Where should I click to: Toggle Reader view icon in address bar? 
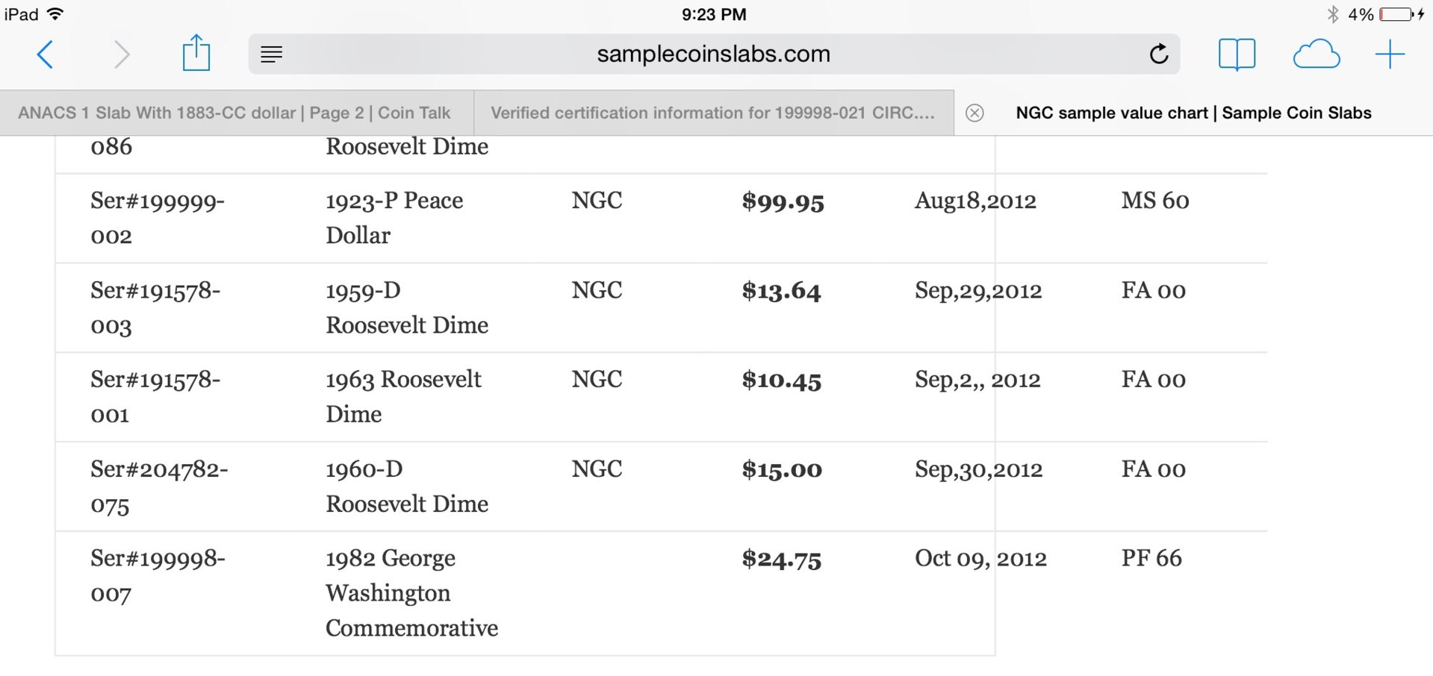(272, 54)
